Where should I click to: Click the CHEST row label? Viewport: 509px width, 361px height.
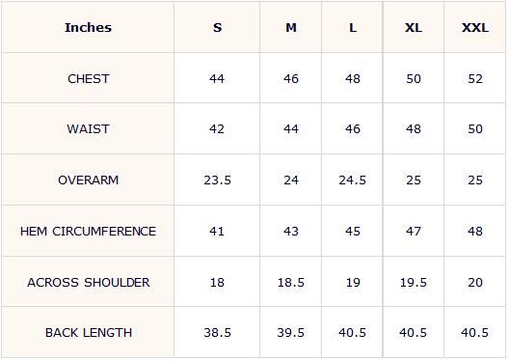(89, 78)
